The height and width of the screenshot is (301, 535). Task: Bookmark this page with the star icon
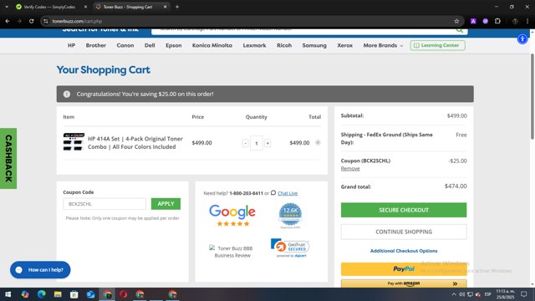pyautogui.click(x=456, y=21)
